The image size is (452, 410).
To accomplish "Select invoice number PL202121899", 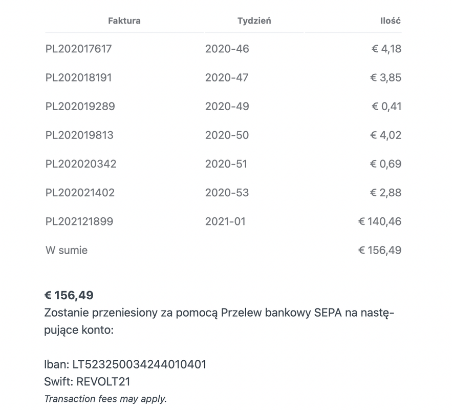I will click(x=79, y=221).
